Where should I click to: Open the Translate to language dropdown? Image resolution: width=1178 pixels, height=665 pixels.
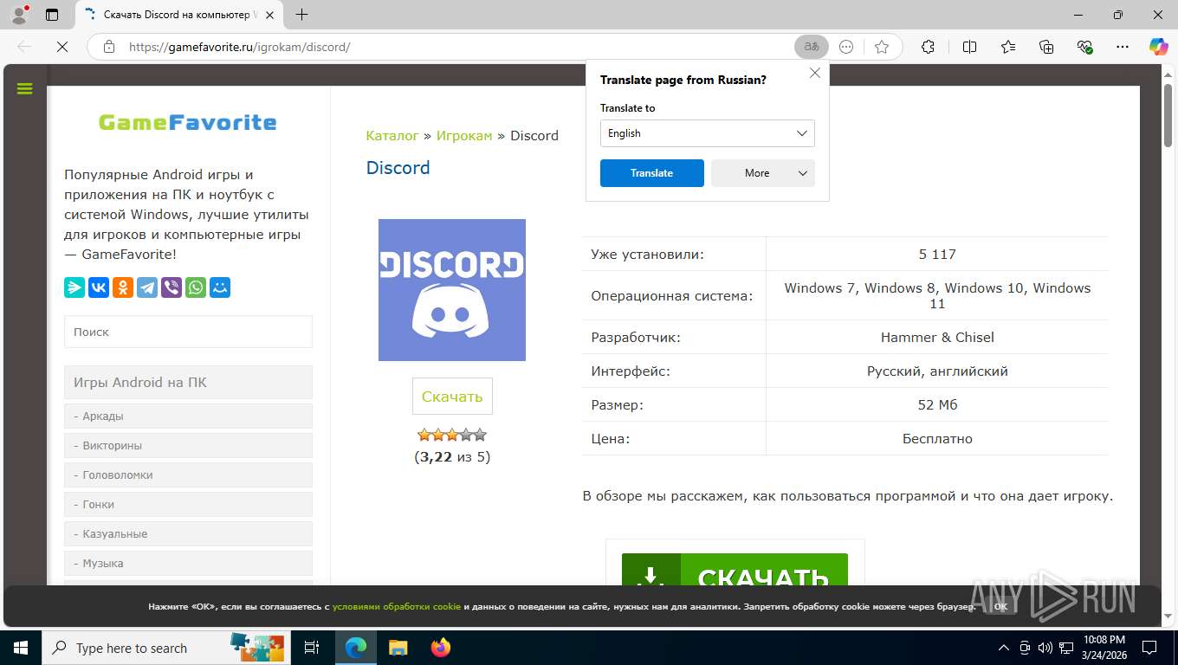click(708, 133)
